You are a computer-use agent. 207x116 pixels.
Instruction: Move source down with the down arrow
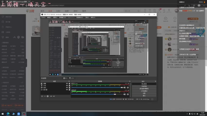54,96
